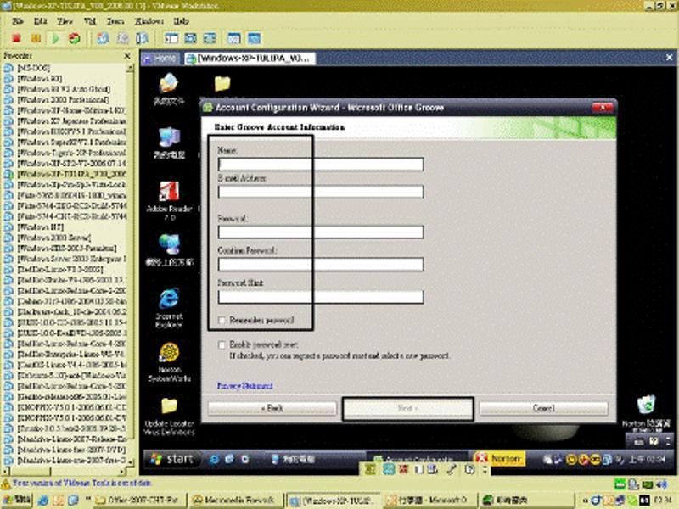Open the View menu
Viewport: 679px width, 509px height.
click(65, 20)
